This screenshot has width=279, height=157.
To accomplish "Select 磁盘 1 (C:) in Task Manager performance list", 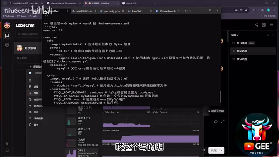I will point(82,121).
